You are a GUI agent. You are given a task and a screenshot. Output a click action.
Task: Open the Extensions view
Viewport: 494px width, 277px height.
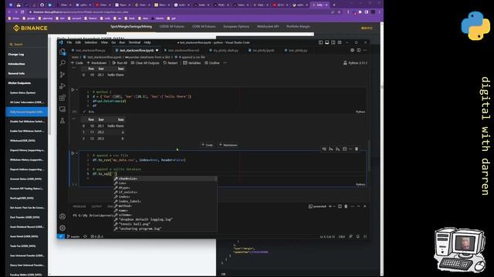point(63,98)
